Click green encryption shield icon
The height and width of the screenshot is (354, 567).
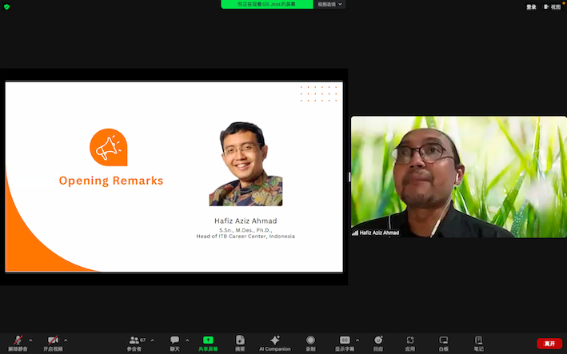(x=6, y=7)
